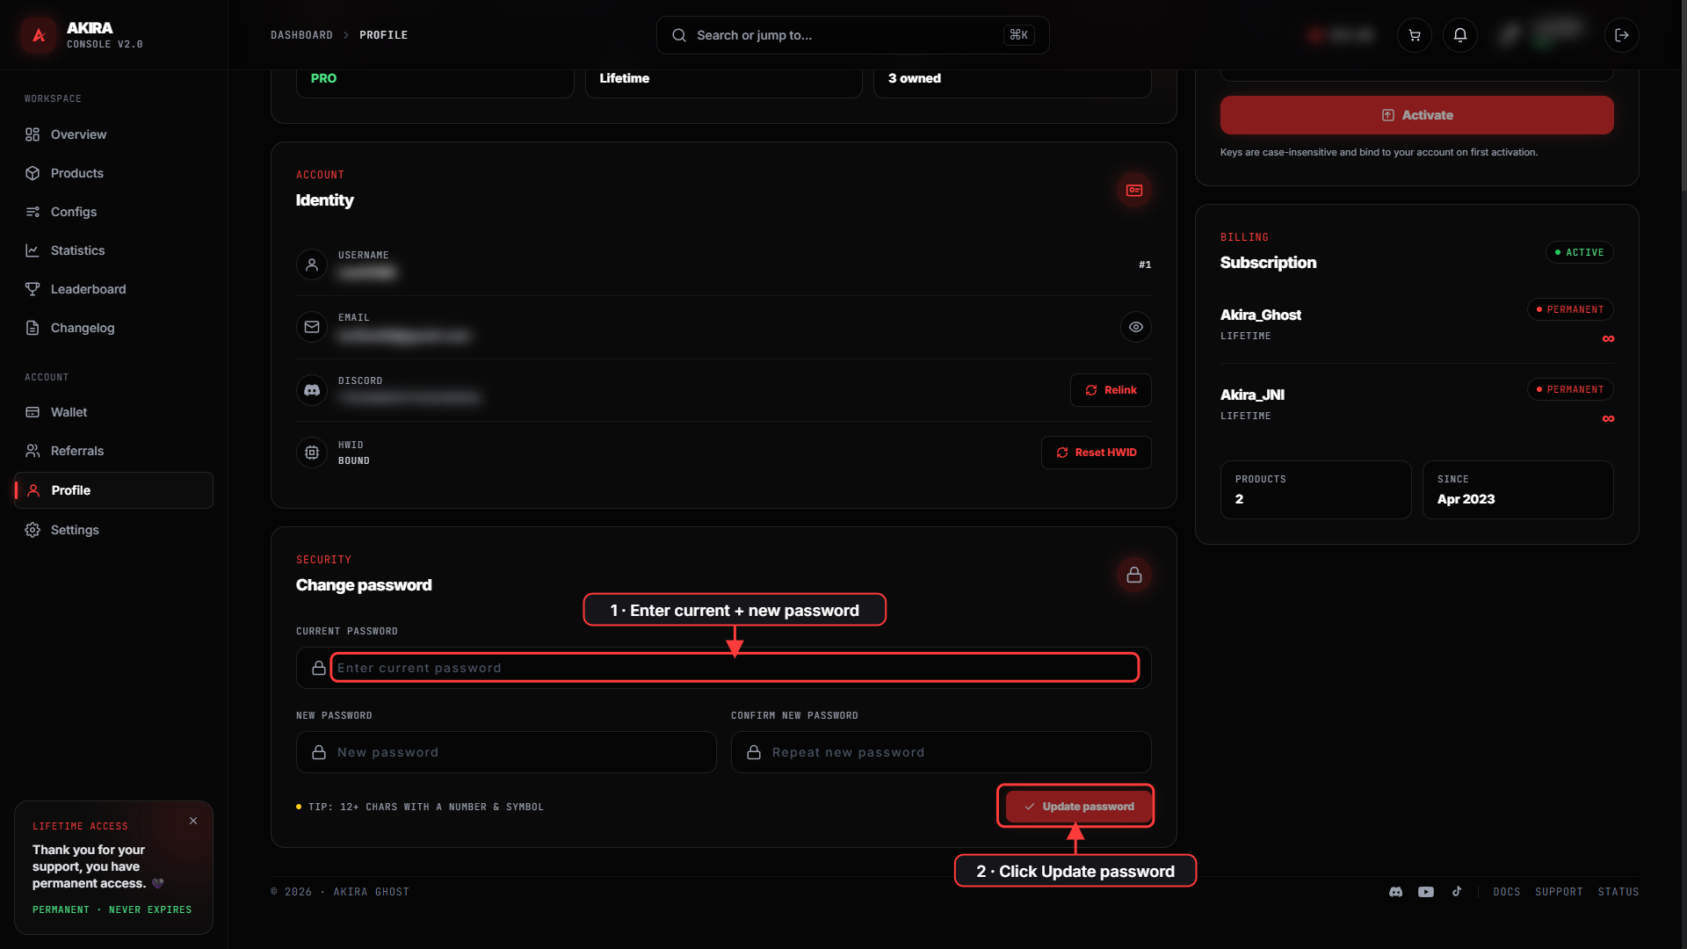This screenshot has height=949, width=1687.
Task: Click the Activate button
Action: pos(1416,115)
